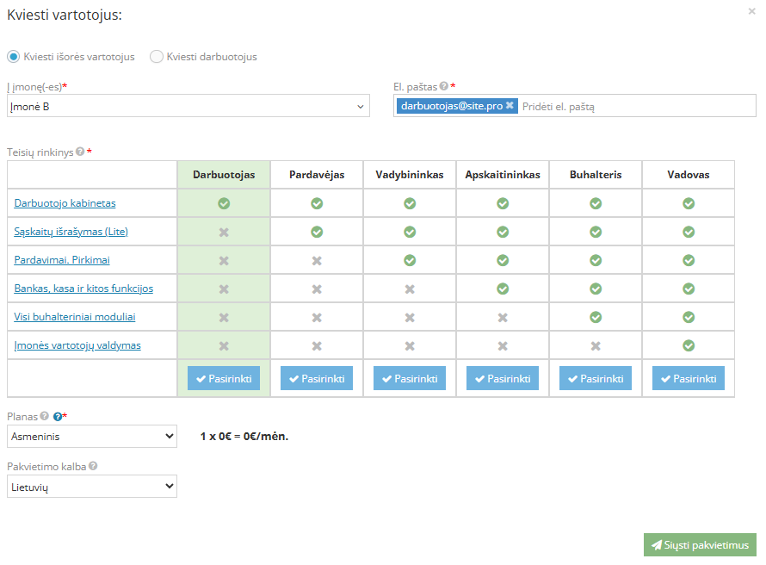
Task: Click help icon beside Teisių rinkinys
Action: [x=80, y=152]
